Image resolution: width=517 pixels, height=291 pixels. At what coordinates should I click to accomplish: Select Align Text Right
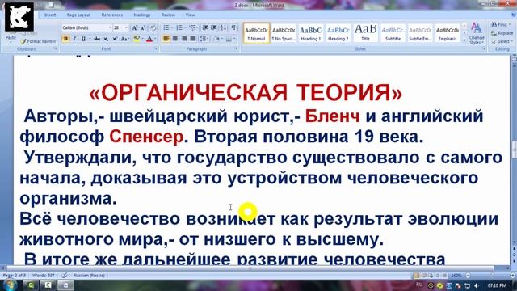[184, 39]
